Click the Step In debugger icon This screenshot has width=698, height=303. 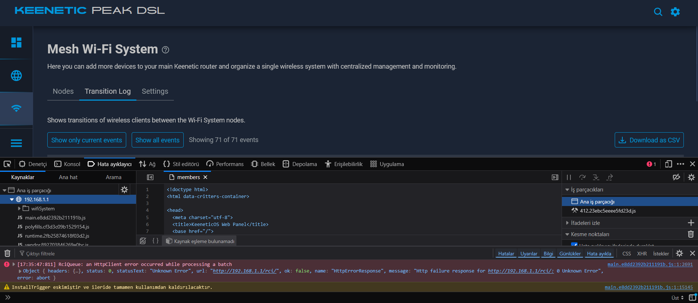click(596, 177)
